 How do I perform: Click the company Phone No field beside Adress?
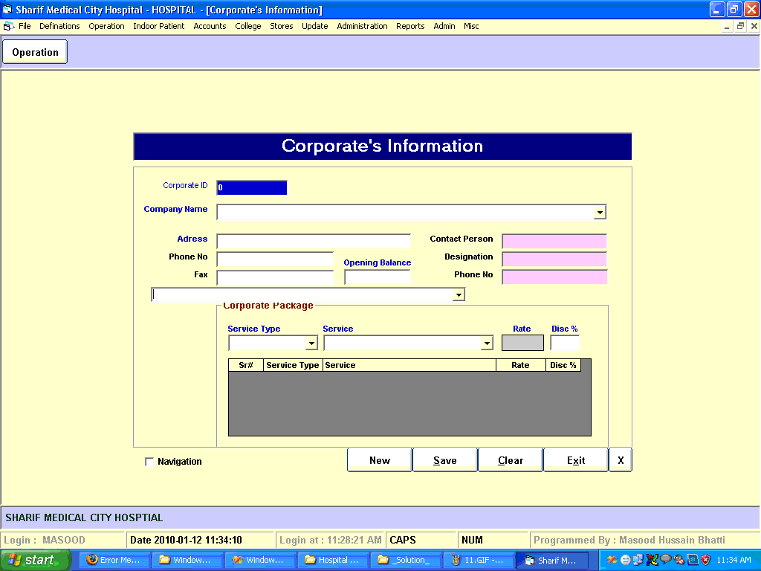[275, 259]
